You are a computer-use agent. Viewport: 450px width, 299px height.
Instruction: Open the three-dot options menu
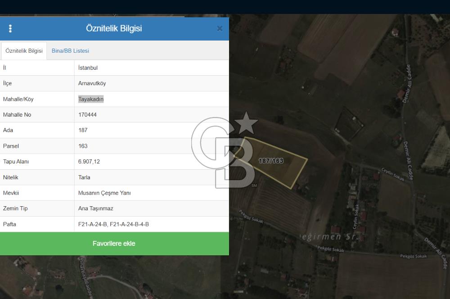pyautogui.click(x=10, y=28)
